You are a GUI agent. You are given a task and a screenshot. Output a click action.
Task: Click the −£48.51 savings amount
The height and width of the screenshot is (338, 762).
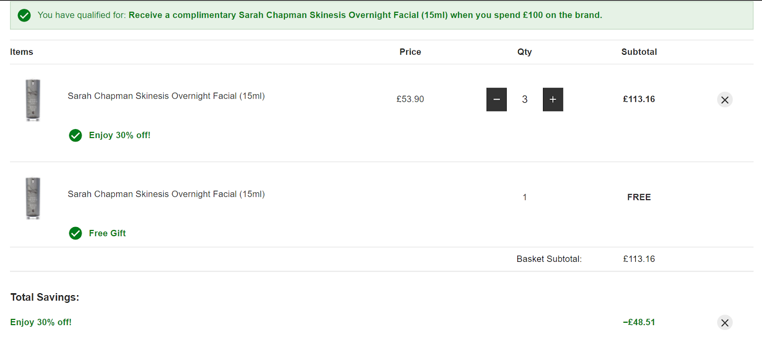pyautogui.click(x=639, y=322)
